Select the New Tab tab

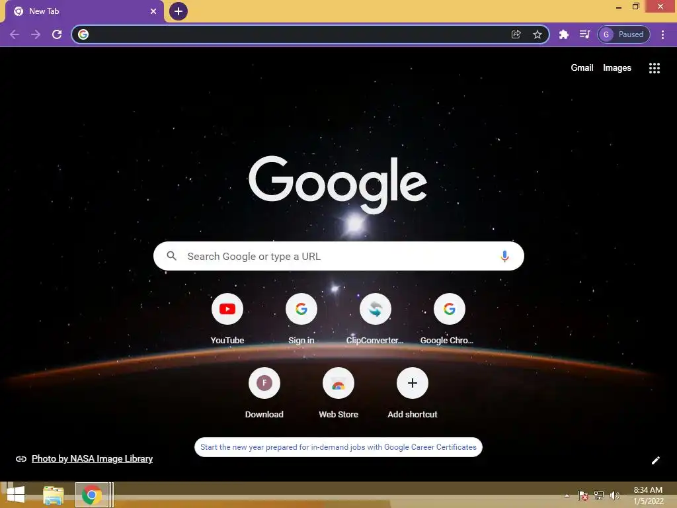[85, 11]
